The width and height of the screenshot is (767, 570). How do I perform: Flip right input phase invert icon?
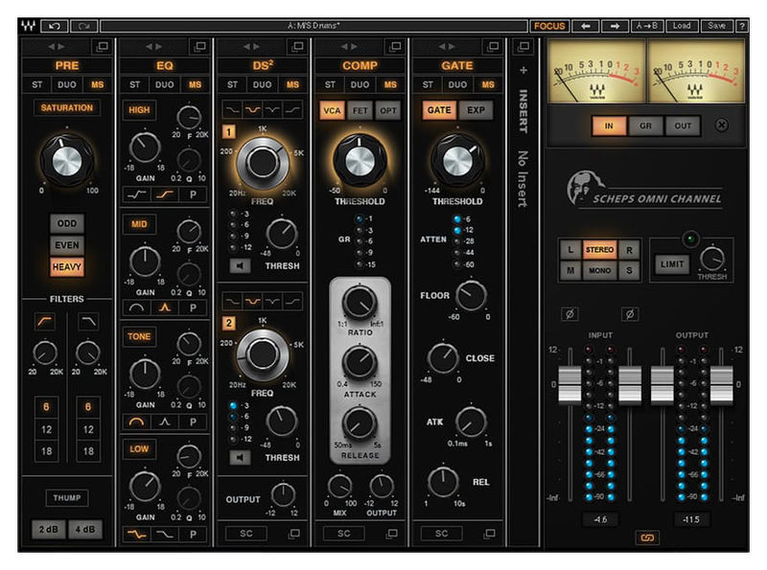630,314
